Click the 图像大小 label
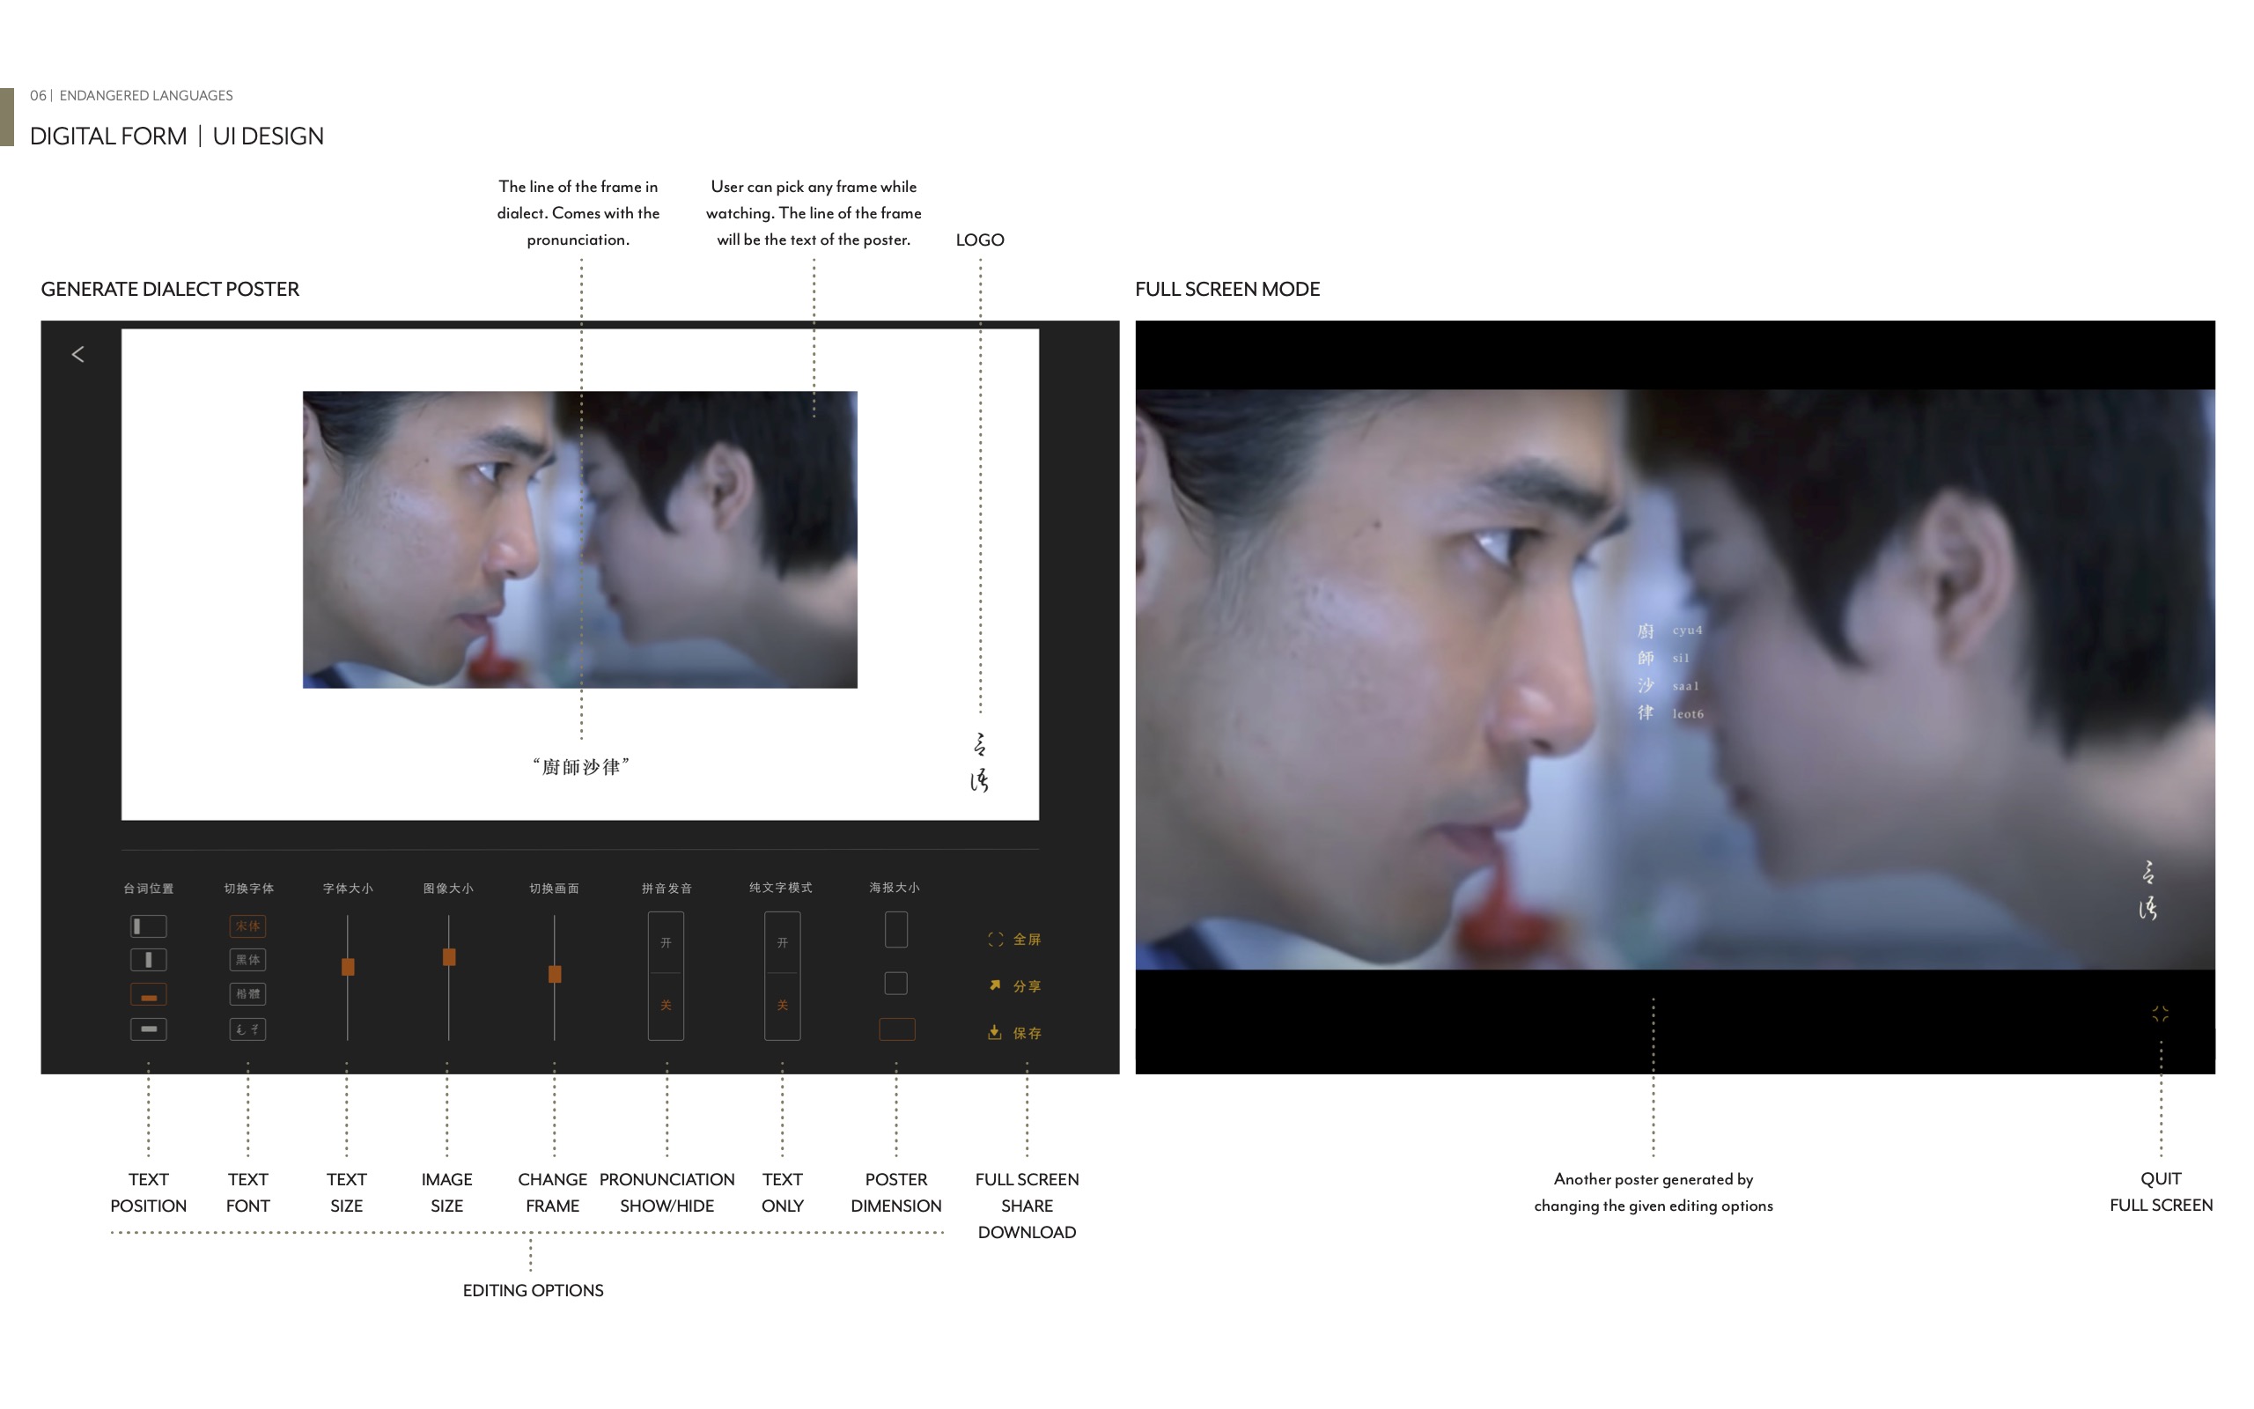This screenshot has height=1409, width=2254. click(448, 888)
